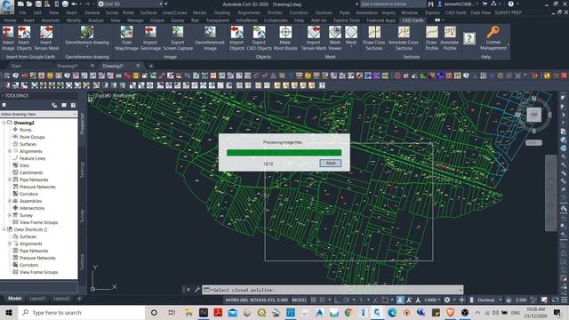Image resolution: width=569 pixels, height=320 pixels.
Task: Click the CAD-Earth help question mark icon
Action: point(469,38)
